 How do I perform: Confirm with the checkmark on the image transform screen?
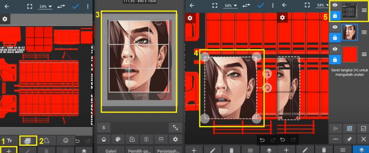(260, 5)
